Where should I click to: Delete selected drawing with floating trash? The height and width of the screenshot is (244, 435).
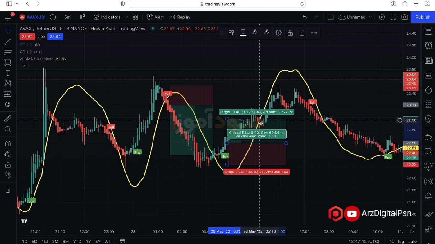tap(302, 33)
